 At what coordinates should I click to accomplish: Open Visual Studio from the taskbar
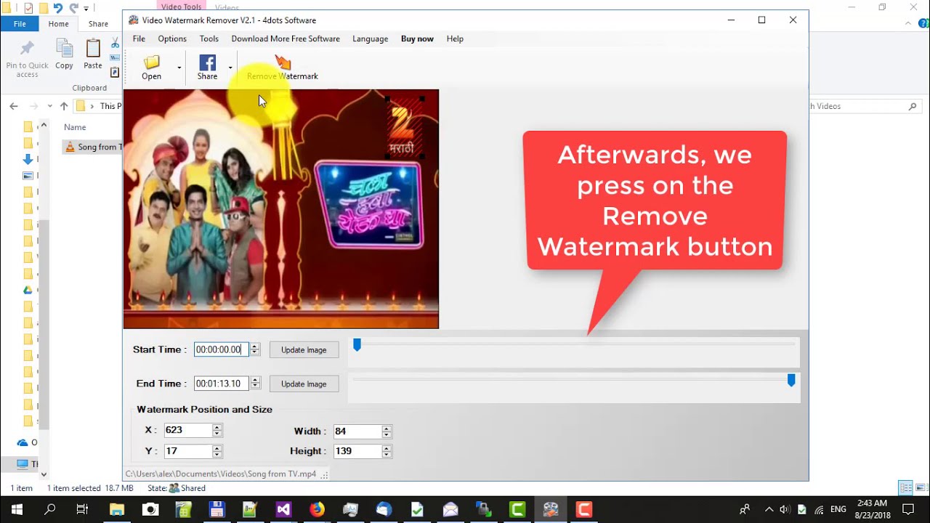pyautogui.click(x=283, y=509)
